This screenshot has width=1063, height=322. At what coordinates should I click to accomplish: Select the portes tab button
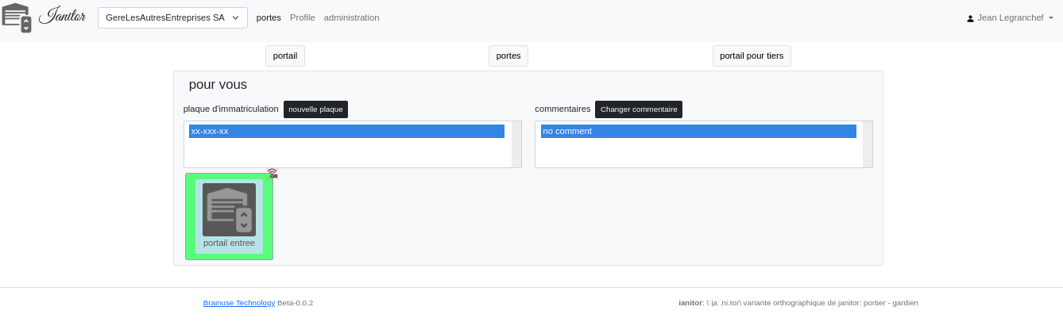point(508,56)
